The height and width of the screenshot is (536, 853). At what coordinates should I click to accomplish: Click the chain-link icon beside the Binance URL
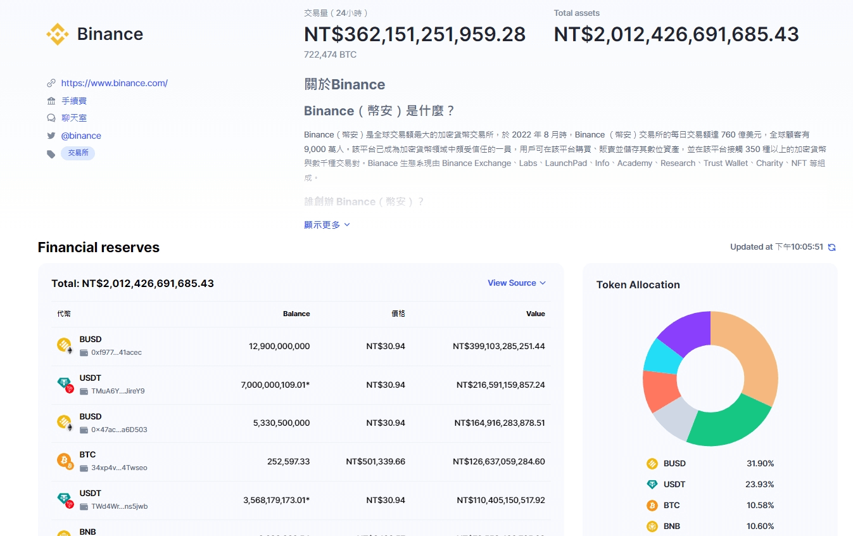coord(51,83)
